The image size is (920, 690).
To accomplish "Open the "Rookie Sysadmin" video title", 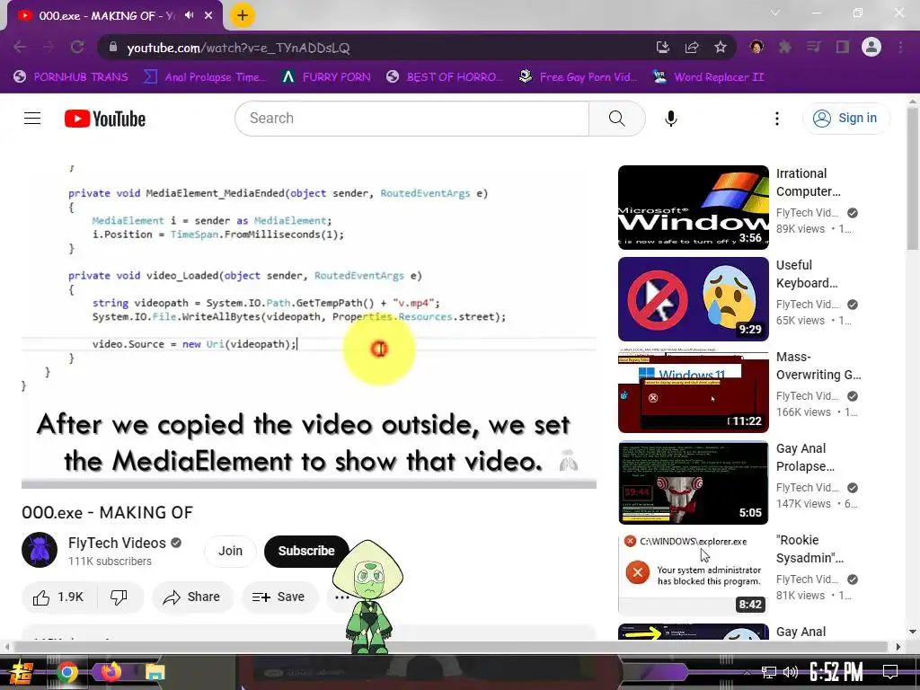I will 809,549.
